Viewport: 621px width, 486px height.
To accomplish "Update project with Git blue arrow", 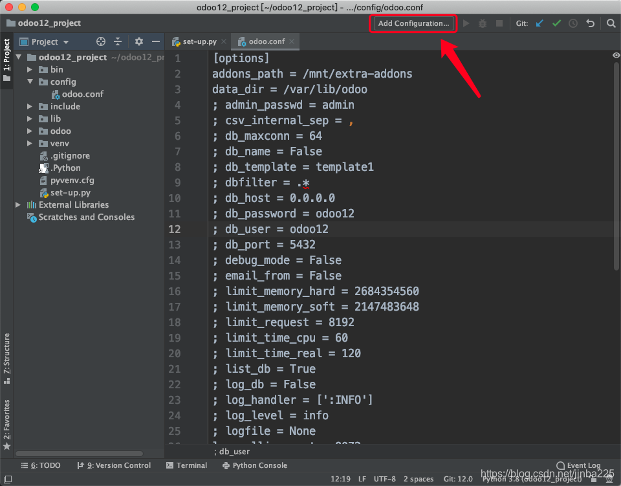I will (x=539, y=23).
